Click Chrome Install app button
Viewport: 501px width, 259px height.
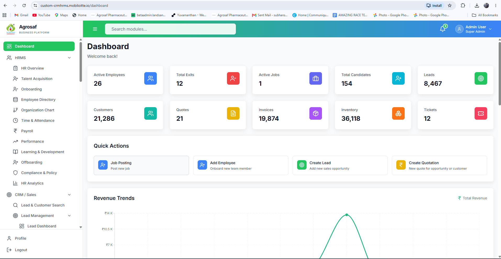pyautogui.click(x=434, y=5)
